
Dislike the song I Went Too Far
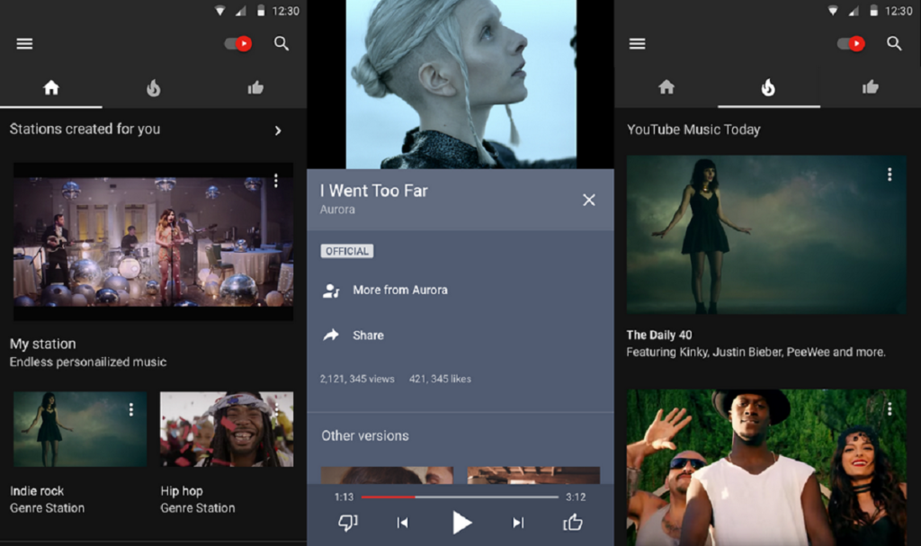tap(347, 523)
